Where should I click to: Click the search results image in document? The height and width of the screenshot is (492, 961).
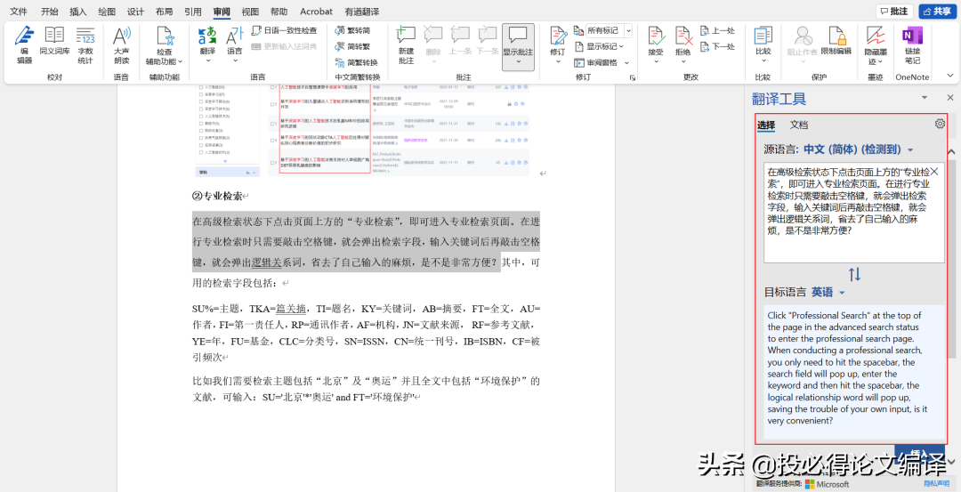(x=362, y=131)
